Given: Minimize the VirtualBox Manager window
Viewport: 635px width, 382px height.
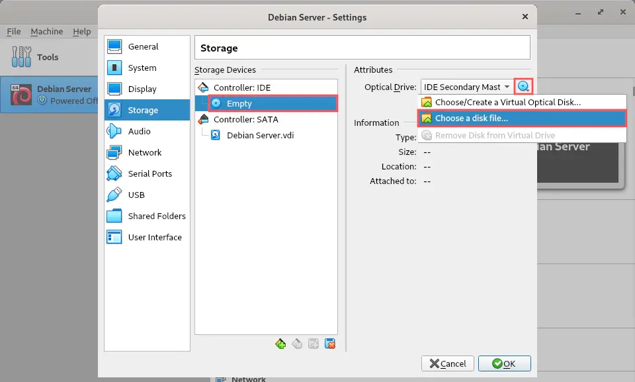Looking at the screenshot, I should point(578,13).
